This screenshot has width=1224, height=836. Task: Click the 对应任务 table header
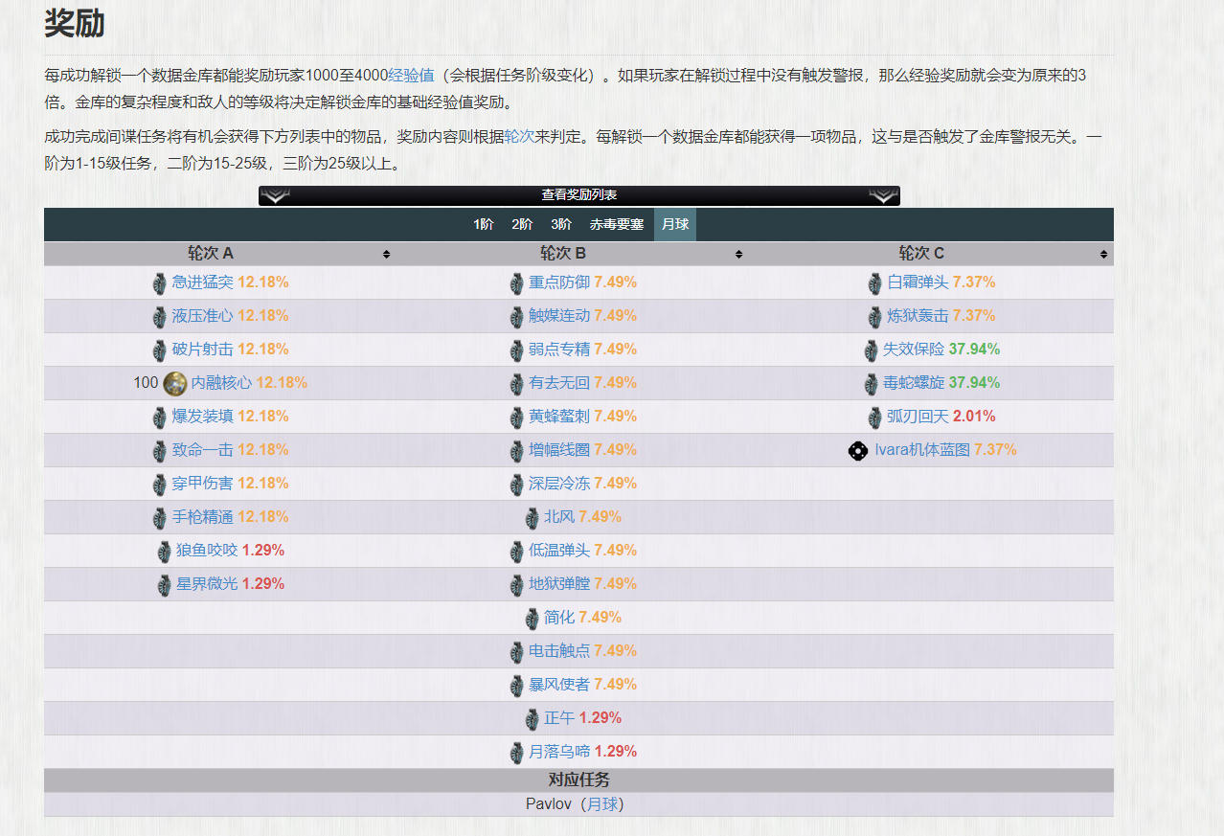point(578,780)
